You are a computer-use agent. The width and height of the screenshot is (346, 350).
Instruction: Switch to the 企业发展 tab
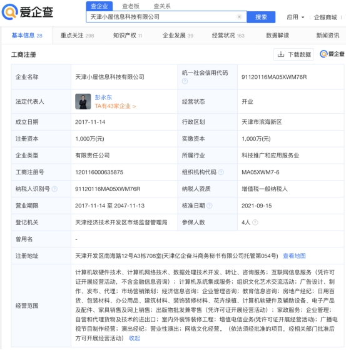click(178, 35)
